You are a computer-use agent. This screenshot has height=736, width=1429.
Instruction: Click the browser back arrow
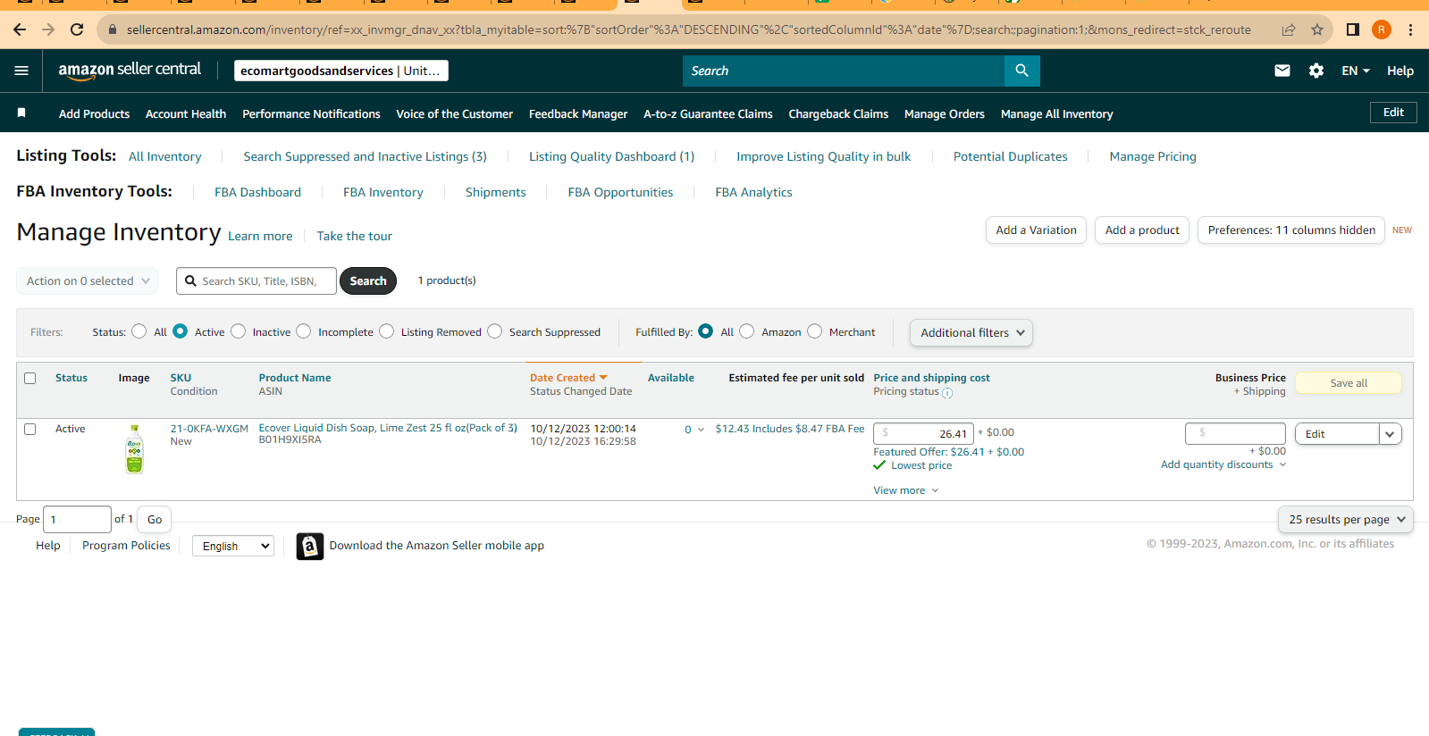point(20,29)
